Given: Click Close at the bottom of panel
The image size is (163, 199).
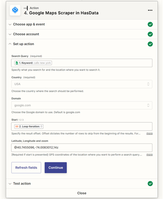Looking at the screenshot, I should [81, 193].
